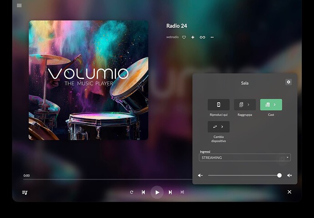The image size is (314, 218).
Task: Click the 0:00 elapsed time label
Action: click(26, 176)
